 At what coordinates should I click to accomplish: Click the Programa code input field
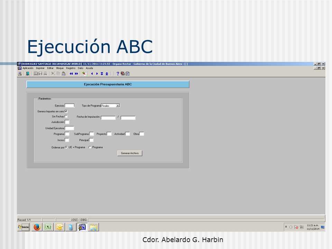point(67,134)
